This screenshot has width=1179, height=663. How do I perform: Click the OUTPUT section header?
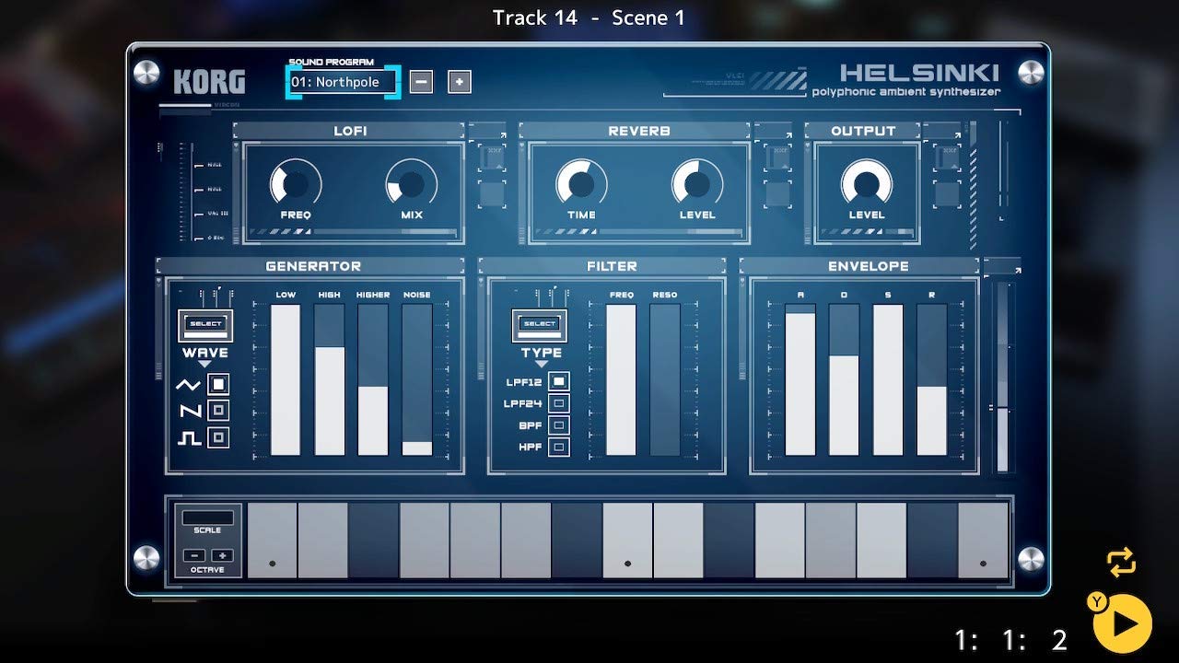click(x=863, y=131)
